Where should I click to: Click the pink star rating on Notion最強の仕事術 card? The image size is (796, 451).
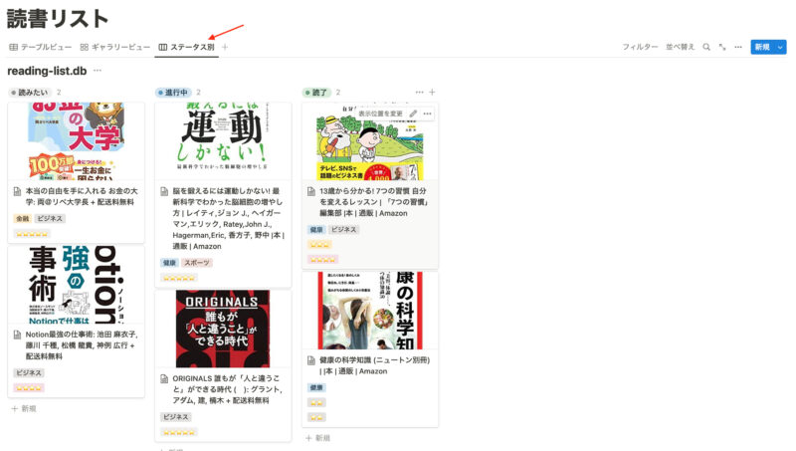(x=29, y=388)
